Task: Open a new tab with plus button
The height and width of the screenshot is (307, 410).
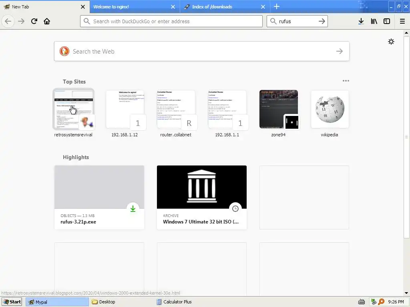Action: click(x=277, y=6)
